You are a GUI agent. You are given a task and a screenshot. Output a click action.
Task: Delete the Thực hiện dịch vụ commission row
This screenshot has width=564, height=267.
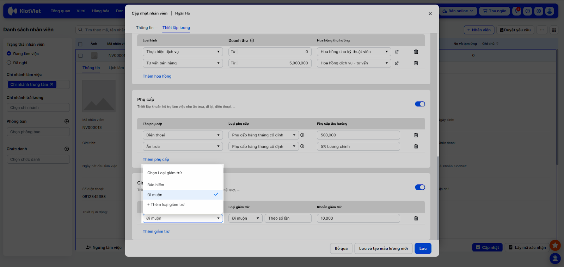(x=416, y=52)
